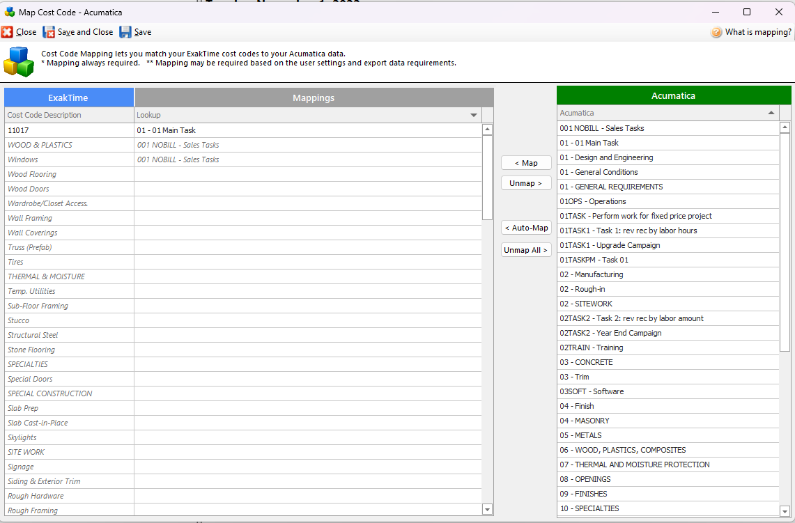Click the red Close icon in toolbar
The image size is (795, 523).
[x=7, y=32]
